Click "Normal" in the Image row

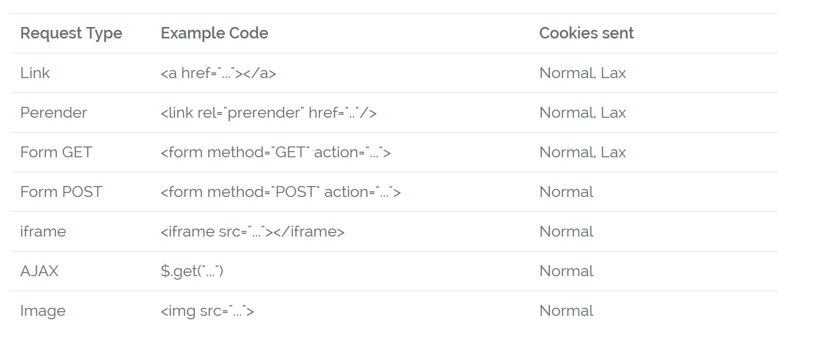pos(566,311)
